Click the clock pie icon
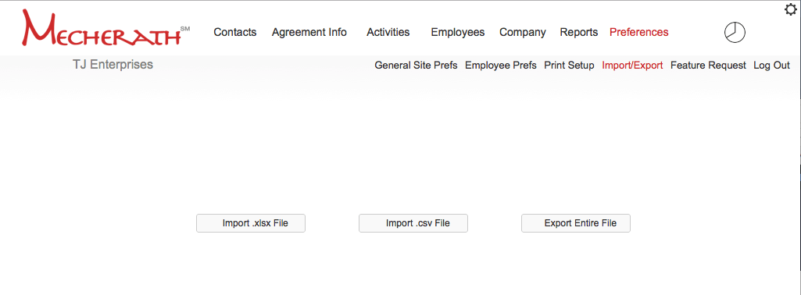 coord(735,33)
